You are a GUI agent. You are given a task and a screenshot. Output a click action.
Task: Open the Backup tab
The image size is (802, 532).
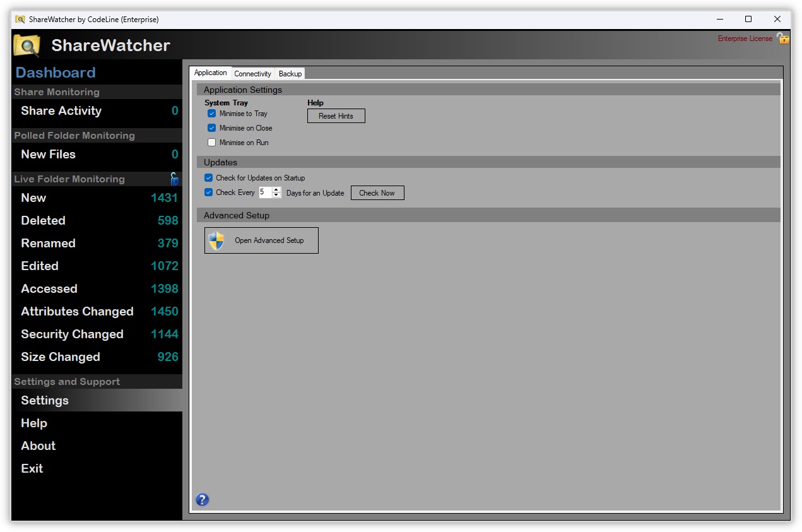(x=290, y=73)
